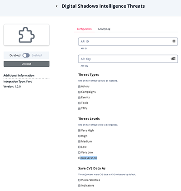Focus the API ID input field
This screenshot has height=191, width=181.
[x=128, y=41]
